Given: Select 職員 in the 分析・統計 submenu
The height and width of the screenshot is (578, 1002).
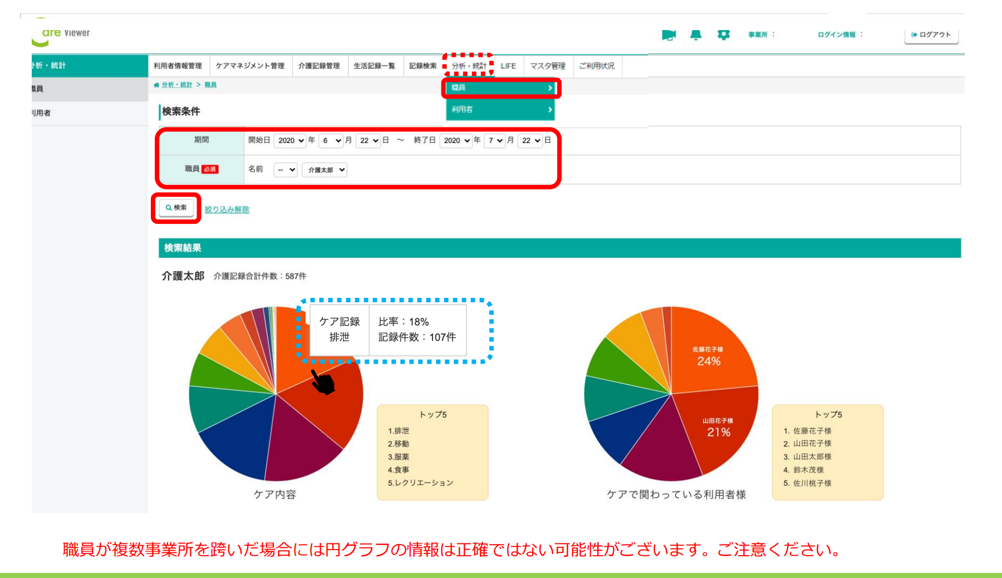Looking at the screenshot, I should click(x=500, y=88).
